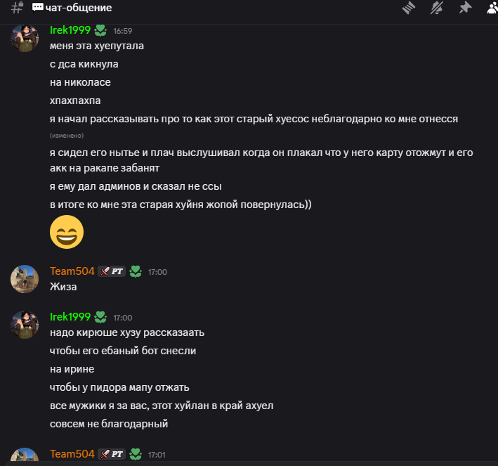Open Irek1999 username at 16:59

point(70,30)
